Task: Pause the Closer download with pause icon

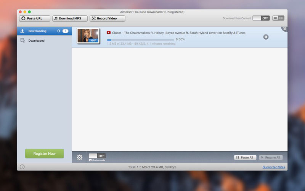Action: coord(266,37)
